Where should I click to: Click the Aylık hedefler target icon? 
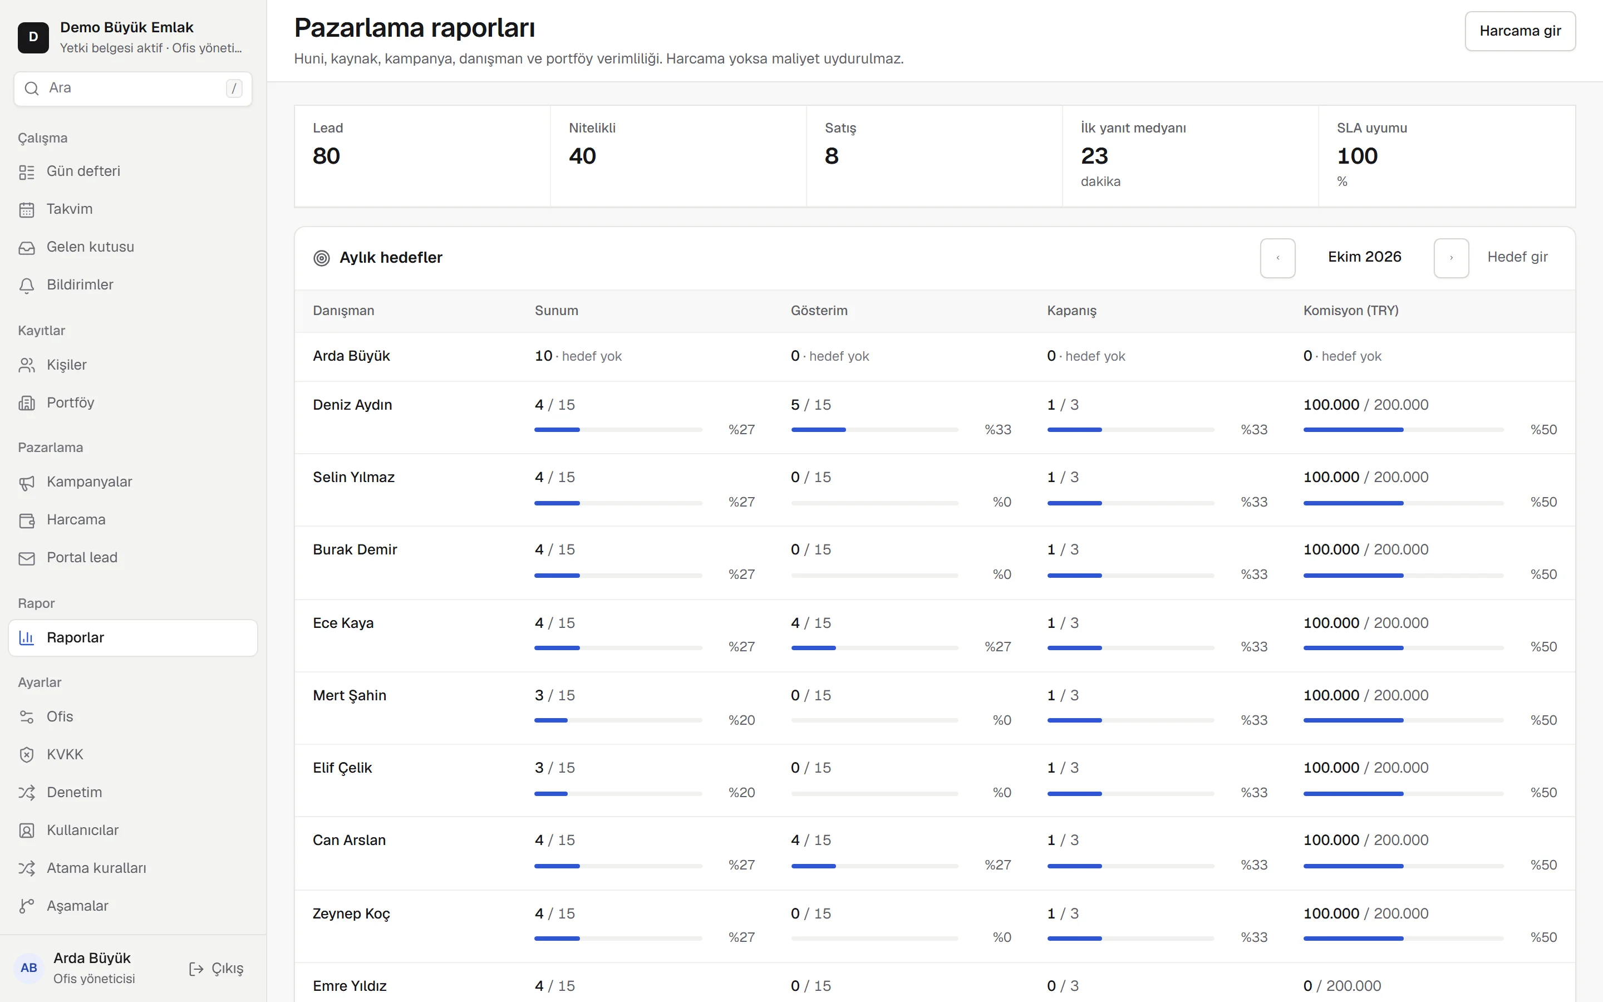click(321, 258)
